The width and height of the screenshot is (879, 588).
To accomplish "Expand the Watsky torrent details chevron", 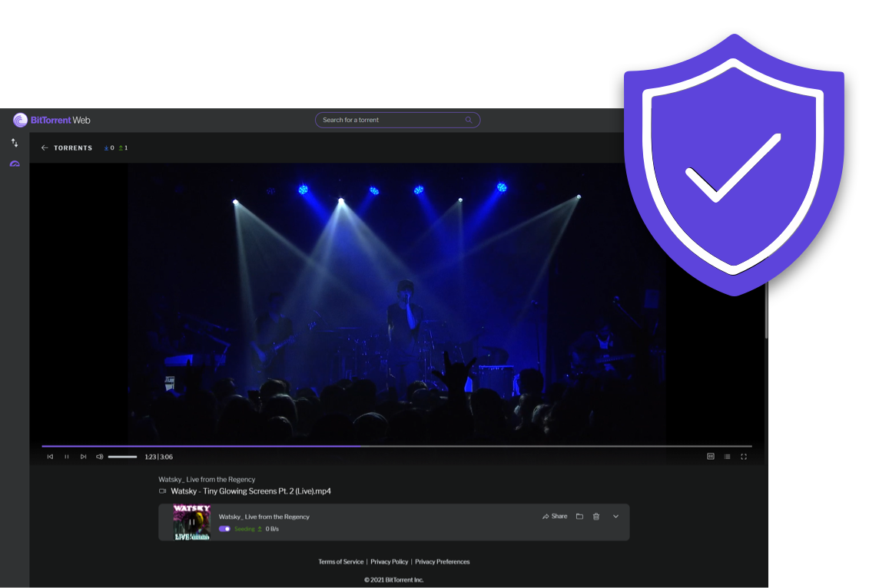I will coord(615,517).
